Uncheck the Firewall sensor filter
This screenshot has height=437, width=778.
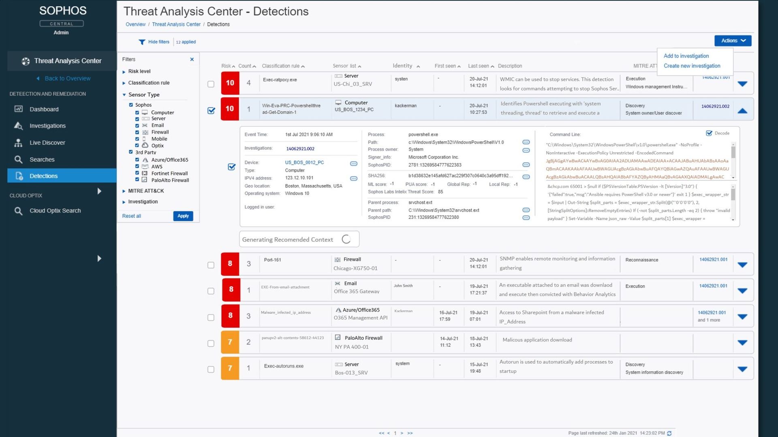pyautogui.click(x=137, y=132)
